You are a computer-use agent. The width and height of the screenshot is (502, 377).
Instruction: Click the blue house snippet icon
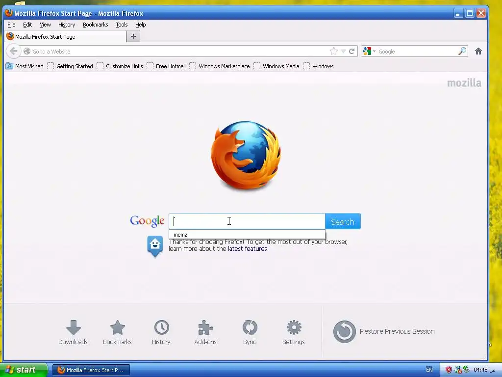(x=155, y=246)
